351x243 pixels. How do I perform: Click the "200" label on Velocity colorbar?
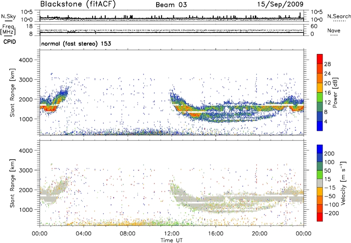(330, 154)
